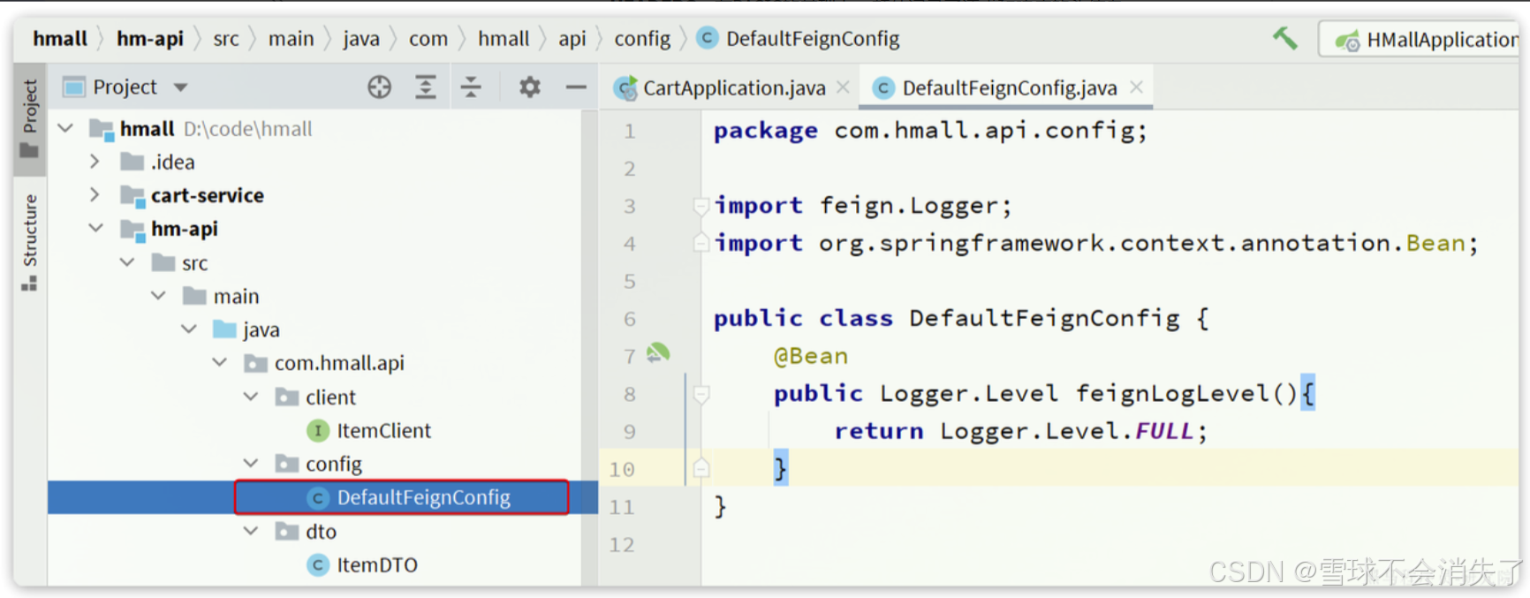Collapse the main folder in tree
Viewport: 1530px width, 598px height.
click(158, 295)
